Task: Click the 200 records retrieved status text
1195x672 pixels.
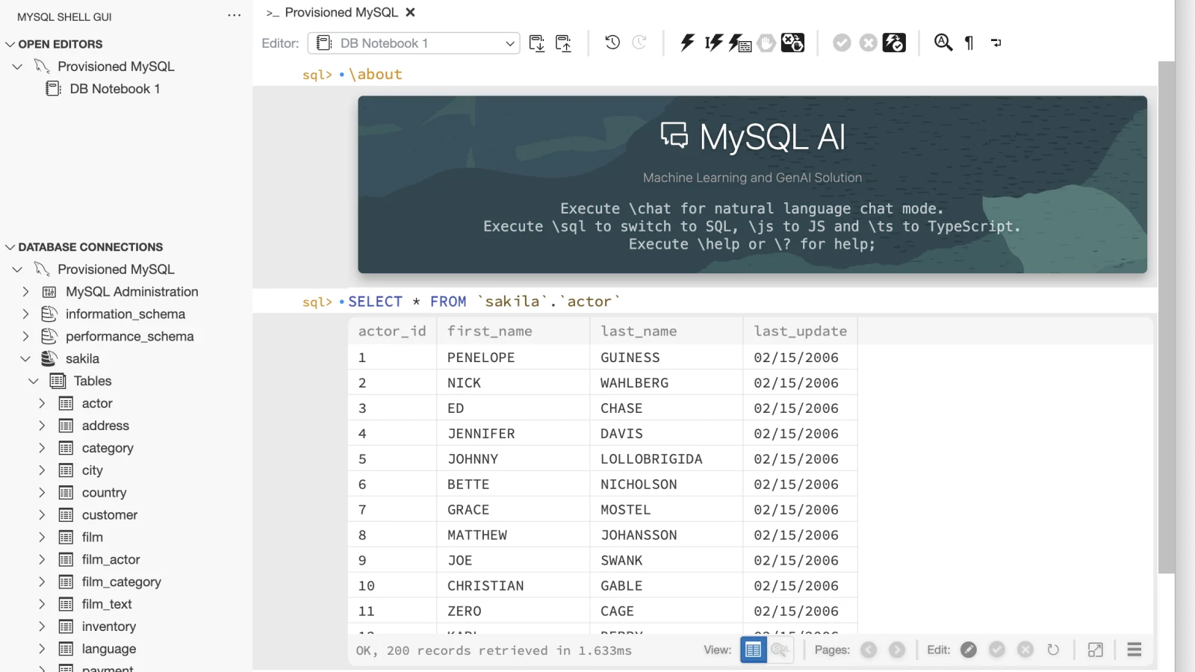Action: (x=494, y=650)
